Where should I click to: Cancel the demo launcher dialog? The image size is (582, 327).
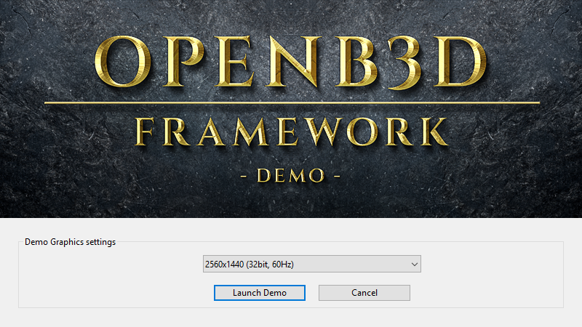[364, 293]
